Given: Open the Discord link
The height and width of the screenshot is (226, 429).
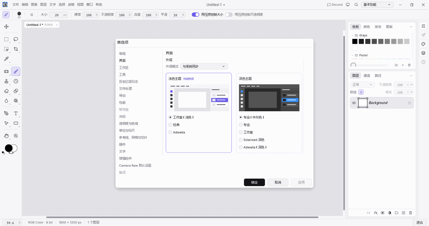Looking at the screenshot, I should coord(335,5).
